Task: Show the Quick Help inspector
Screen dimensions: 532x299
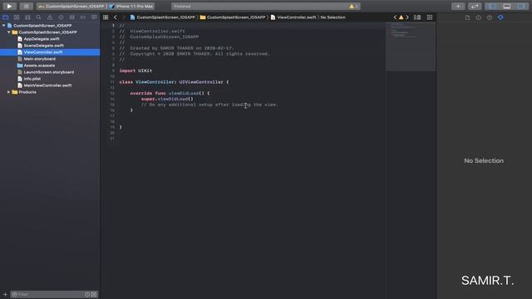Action: (x=490, y=17)
